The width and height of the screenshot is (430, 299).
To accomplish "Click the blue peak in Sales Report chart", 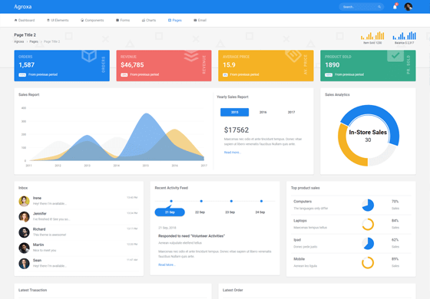I will (x=147, y=114).
